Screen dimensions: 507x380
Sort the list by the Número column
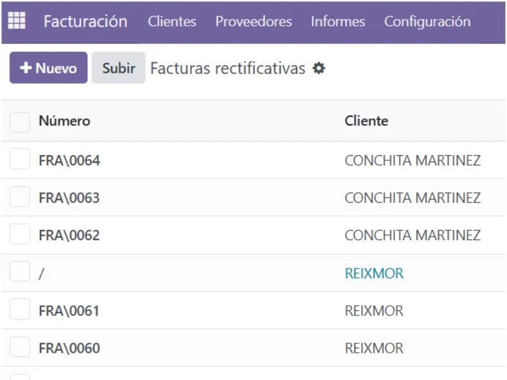click(x=65, y=121)
